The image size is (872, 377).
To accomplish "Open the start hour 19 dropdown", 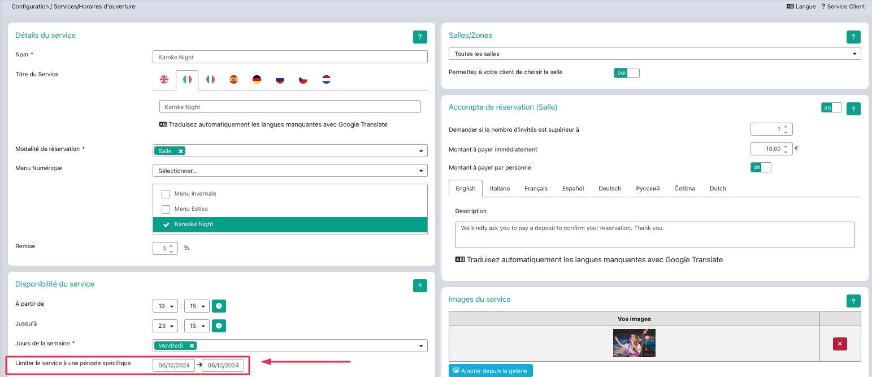I will (165, 306).
